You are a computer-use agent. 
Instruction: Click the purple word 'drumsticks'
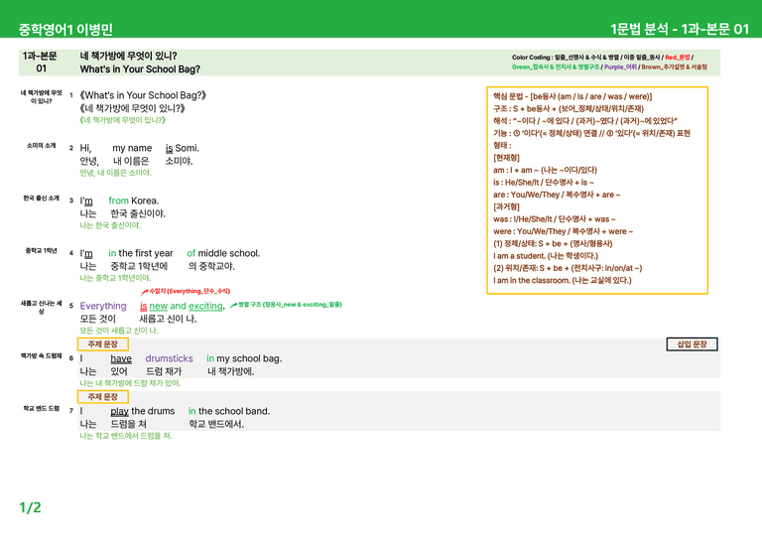pos(169,358)
